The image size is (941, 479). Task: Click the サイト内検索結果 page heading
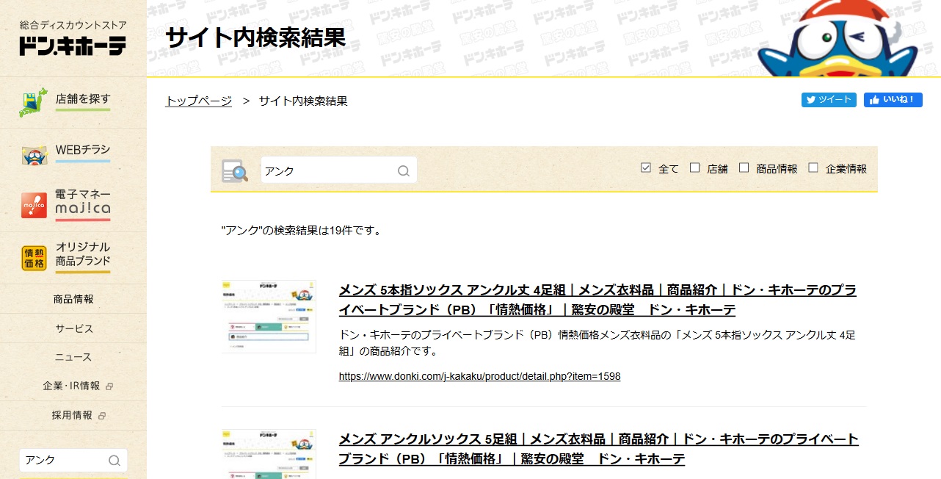click(x=255, y=37)
